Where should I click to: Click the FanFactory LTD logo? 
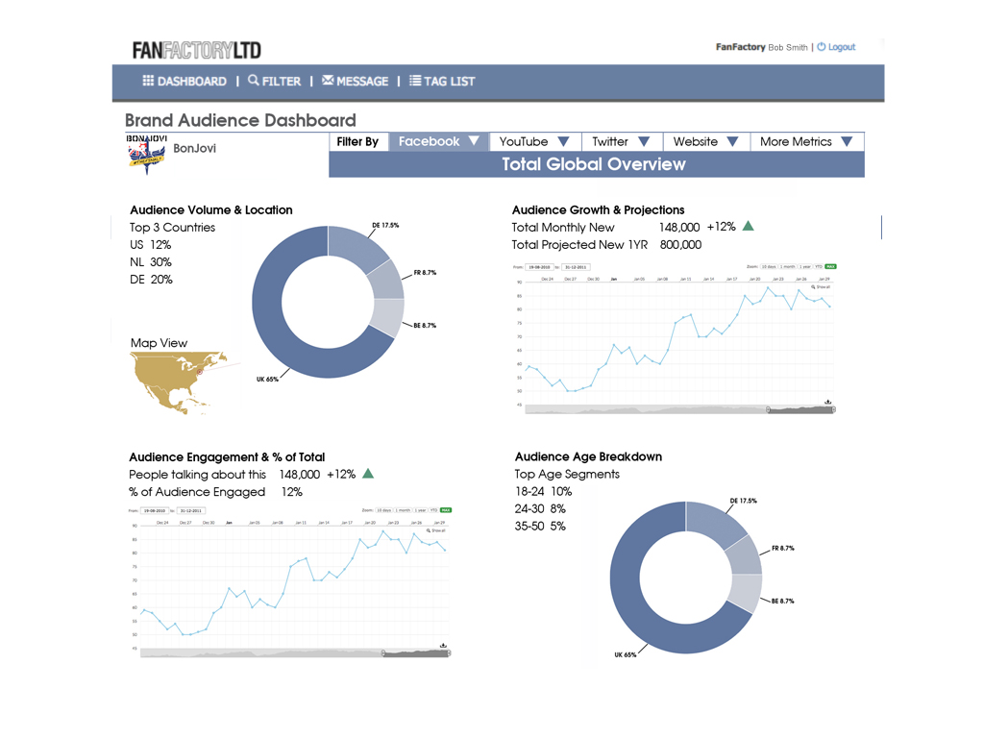pos(196,50)
